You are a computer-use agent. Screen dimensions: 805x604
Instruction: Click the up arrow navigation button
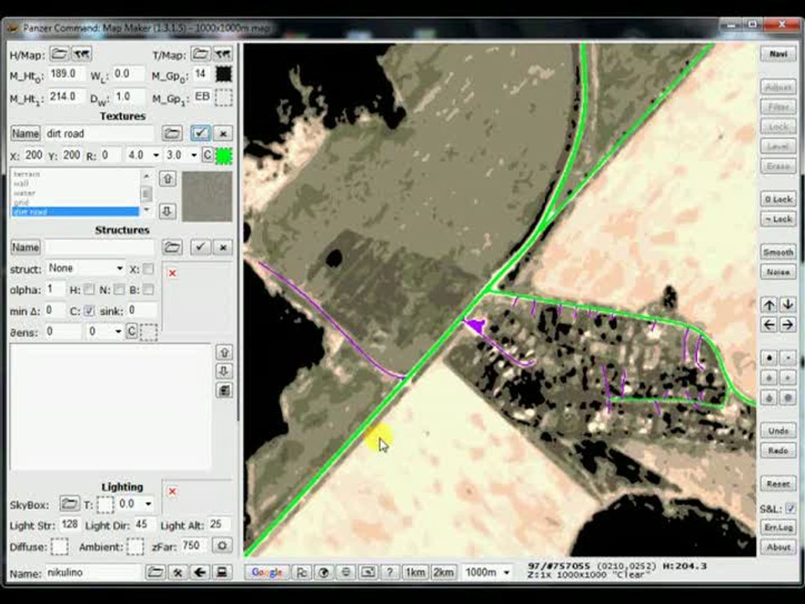[769, 305]
